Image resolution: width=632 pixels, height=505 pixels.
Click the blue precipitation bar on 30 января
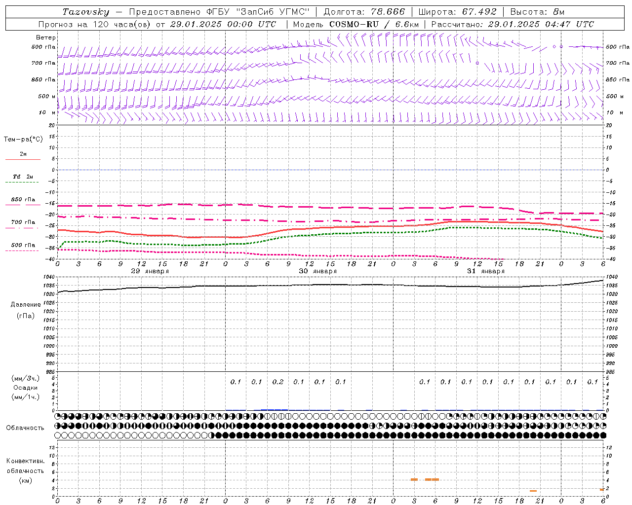tap(274, 409)
